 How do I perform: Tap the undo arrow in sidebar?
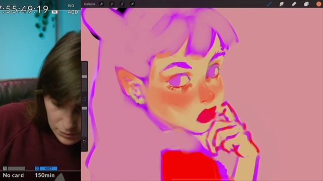coord(84,141)
